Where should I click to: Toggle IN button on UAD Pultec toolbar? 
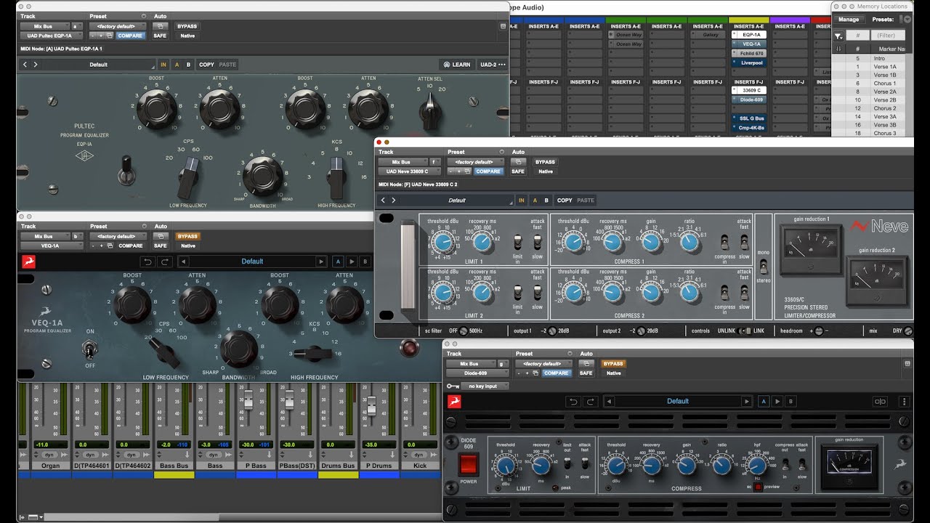(x=163, y=65)
